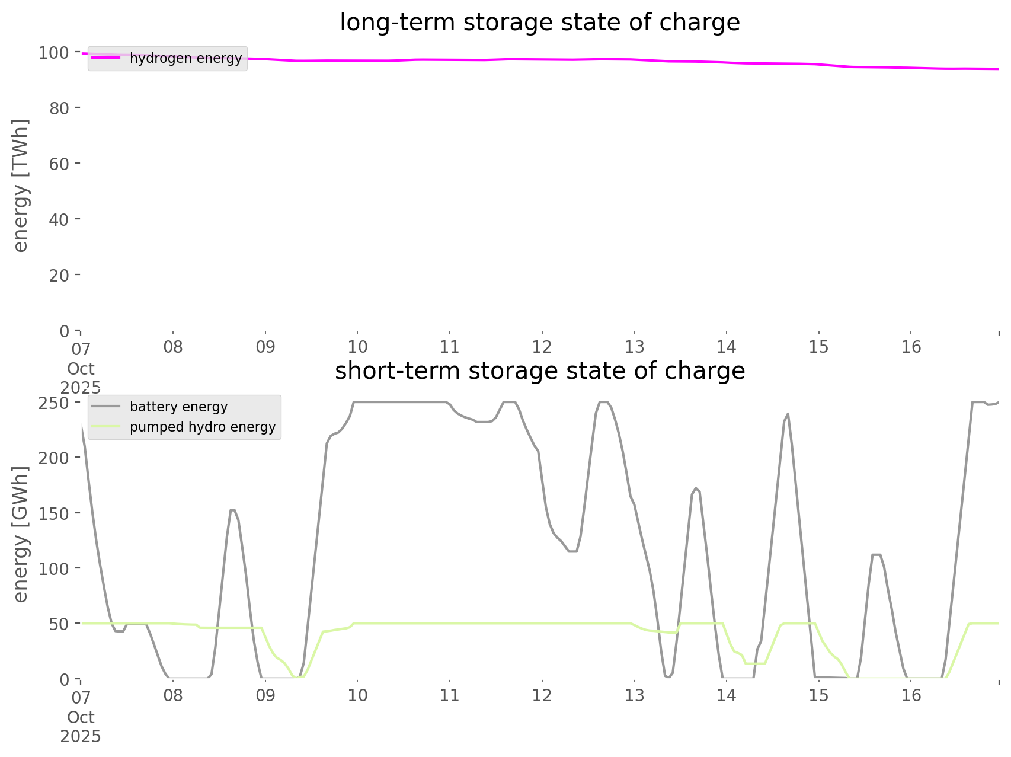Click date tick 16 on the top chart

click(x=911, y=347)
